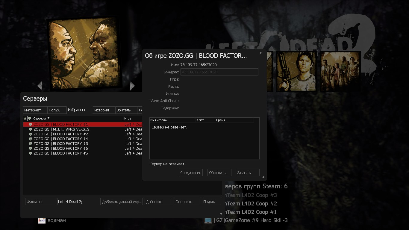Click VAC shield icon of BLOOD FACTORY #6
Image resolution: width=409 pixels, height=230 pixels.
click(x=30, y=149)
